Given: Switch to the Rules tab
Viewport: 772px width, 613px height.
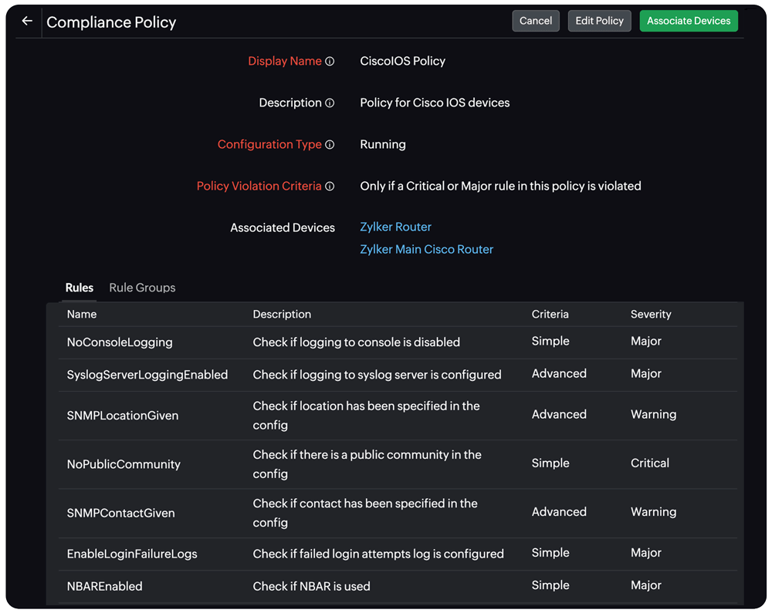Looking at the screenshot, I should [x=79, y=287].
